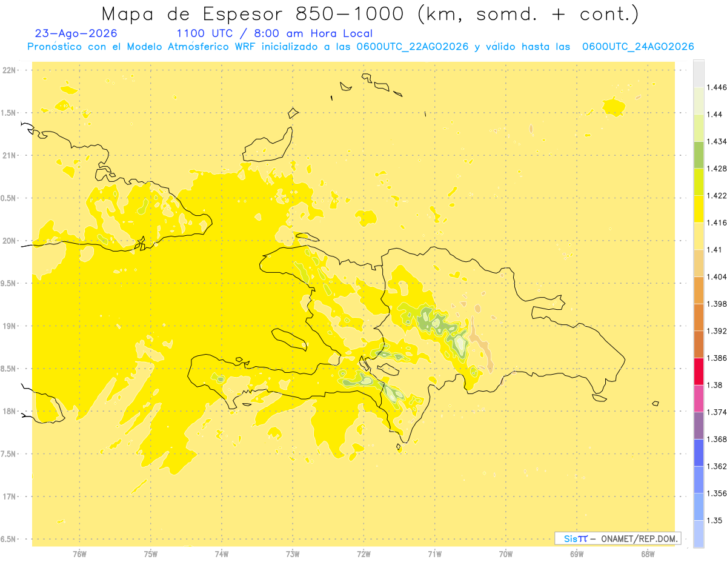Select the latitude label '21N'
The width and height of the screenshot is (727, 562).
tap(10, 156)
